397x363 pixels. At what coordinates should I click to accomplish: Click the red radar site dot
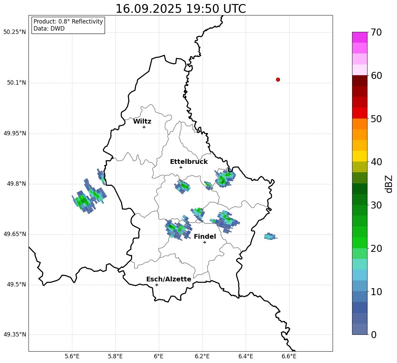click(x=278, y=80)
